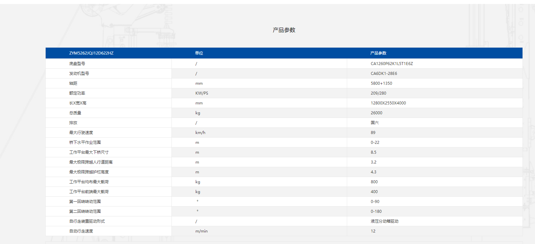Click the mm unit in the 长X宽X高 row
The width and height of the screenshot is (535, 244).
(199, 103)
